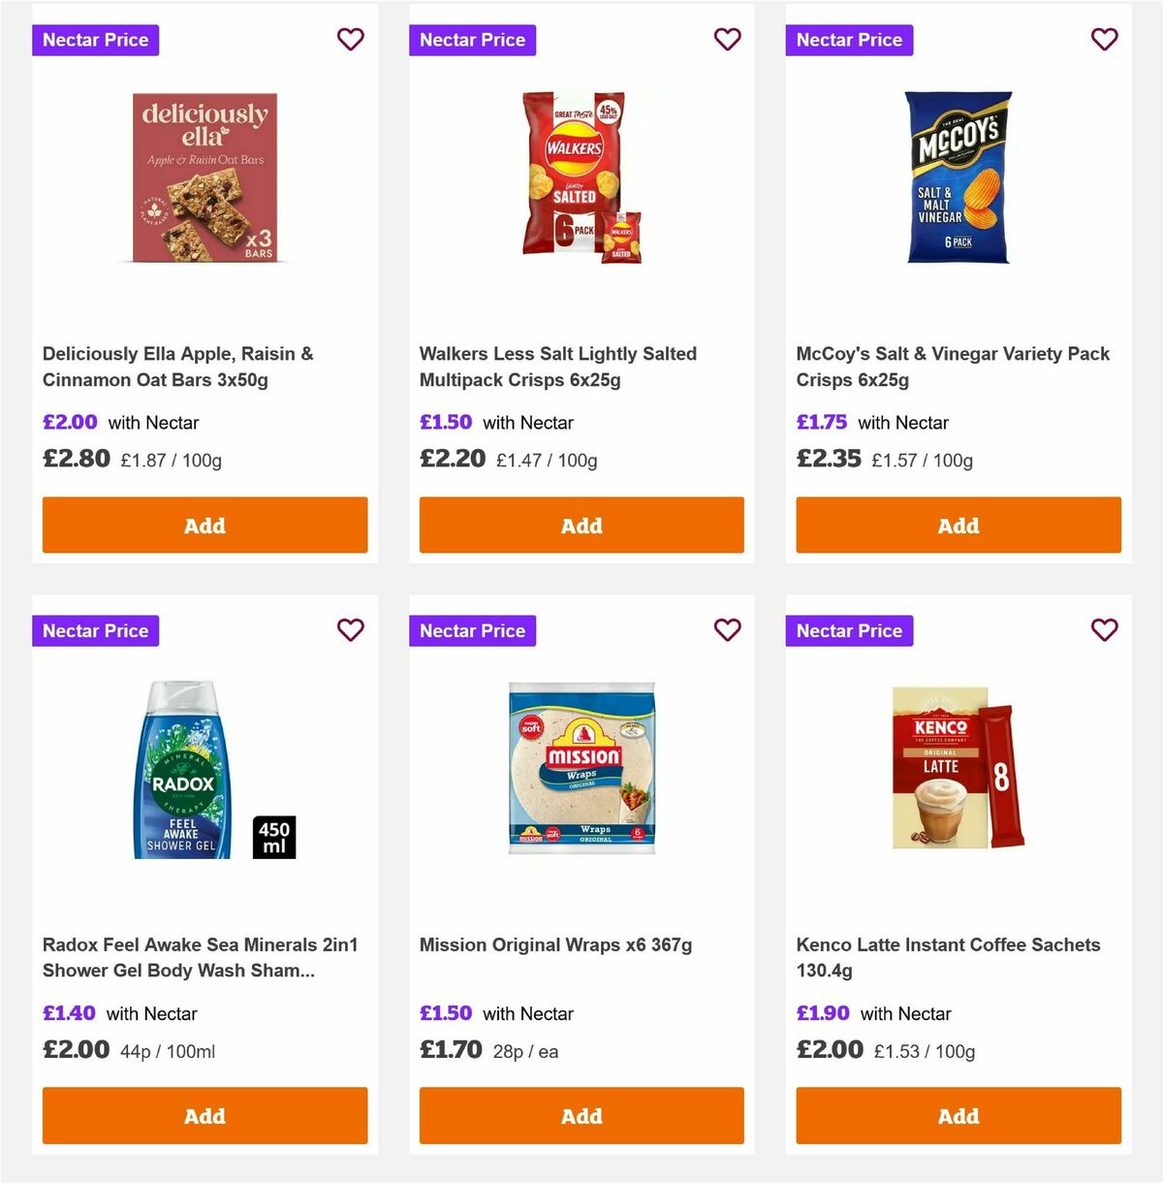Add McCoy's Salt & Vinegar Crisps to basket
Image resolution: width=1163 pixels, height=1183 pixels.
point(958,525)
